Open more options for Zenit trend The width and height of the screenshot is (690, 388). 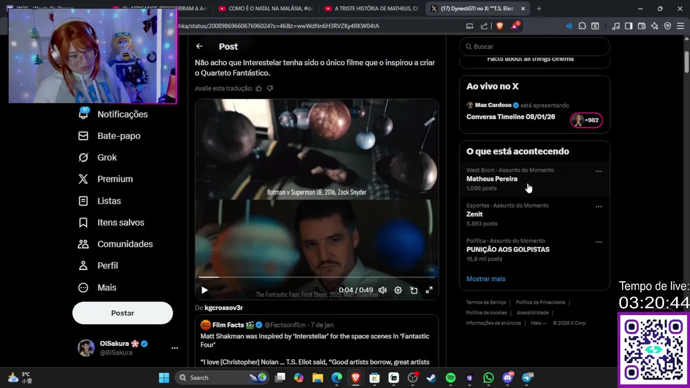598,206
